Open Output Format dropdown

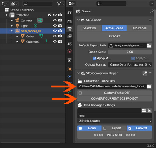point(130,65)
